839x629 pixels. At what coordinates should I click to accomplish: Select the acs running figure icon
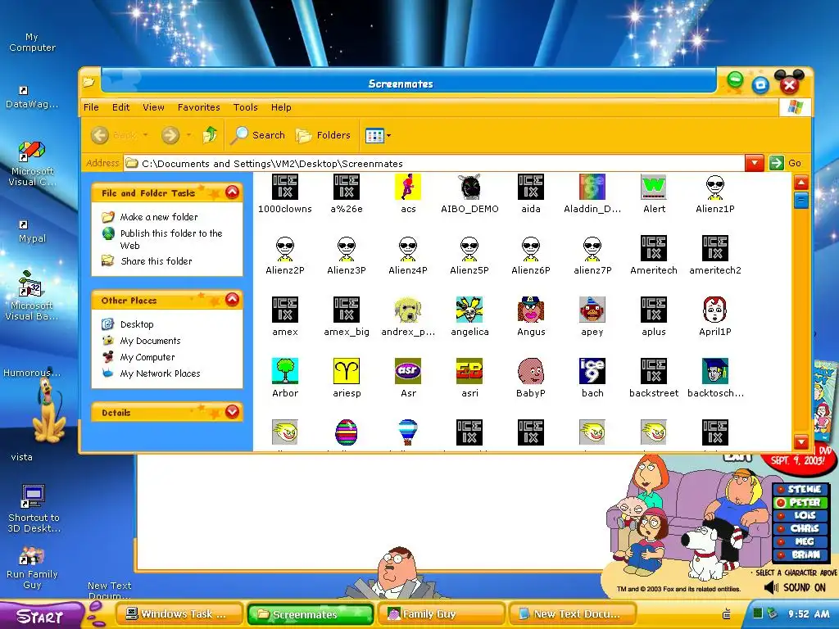pos(408,187)
